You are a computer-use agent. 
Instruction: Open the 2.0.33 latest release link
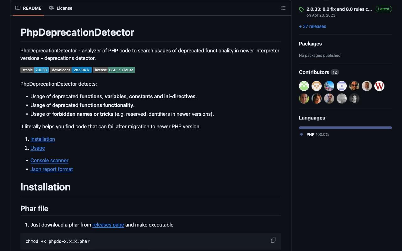point(339,9)
